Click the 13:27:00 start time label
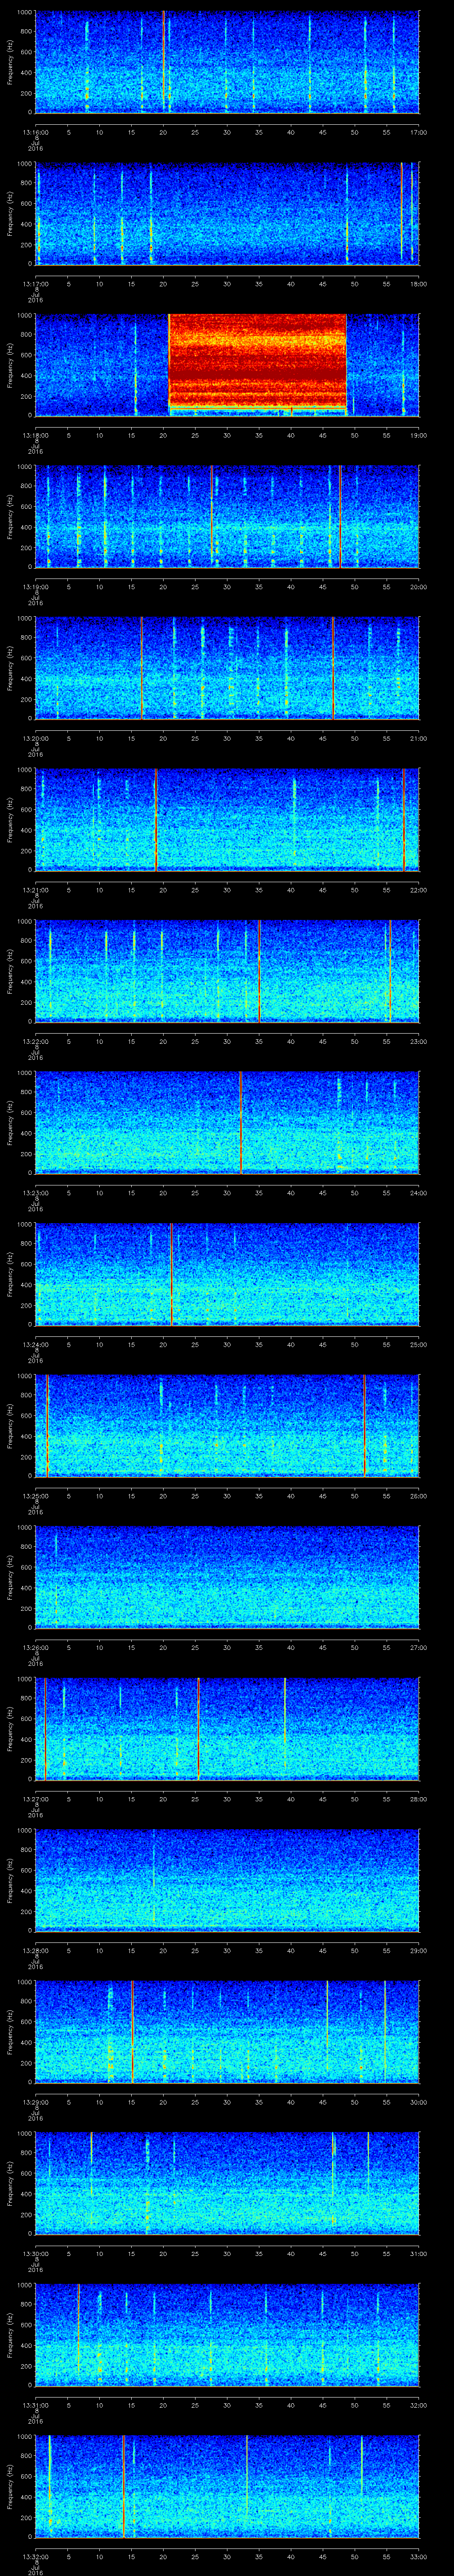 click(x=36, y=1799)
